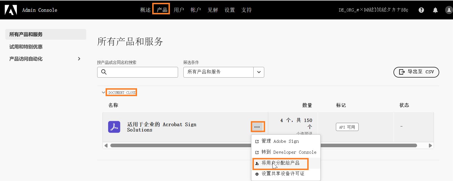This screenshot has height=181, width=453.
Task: Click the three-dot more actions button
Action: (x=257, y=127)
